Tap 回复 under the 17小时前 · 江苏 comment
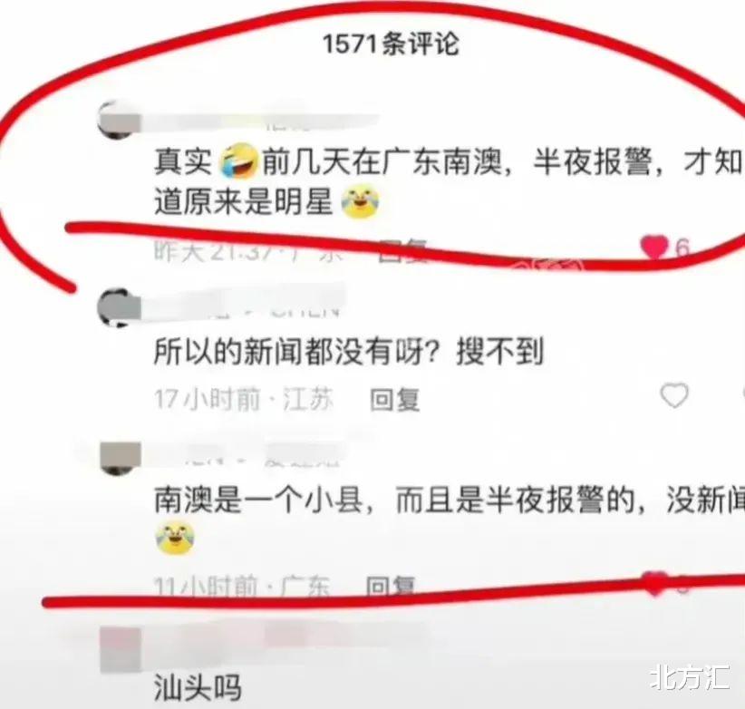 point(395,399)
